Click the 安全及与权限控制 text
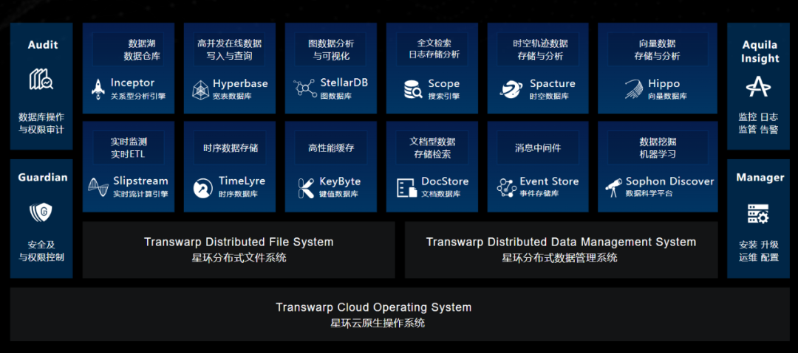 (x=41, y=251)
